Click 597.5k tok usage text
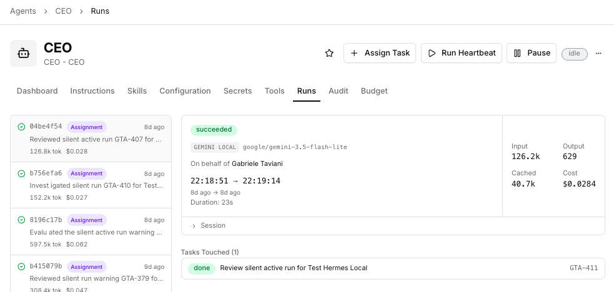The image size is (614, 292). [x=46, y=245]
